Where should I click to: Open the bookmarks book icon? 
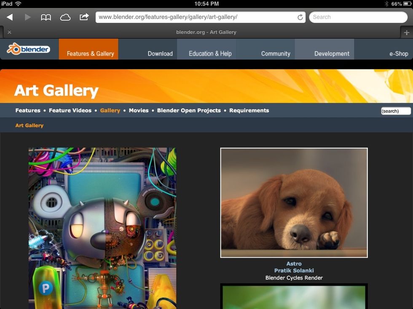coord(46,17)
